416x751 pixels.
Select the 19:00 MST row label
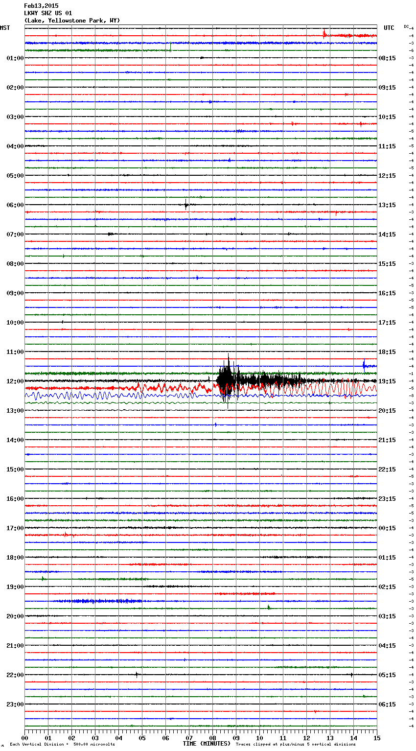(x=15, y=587)
